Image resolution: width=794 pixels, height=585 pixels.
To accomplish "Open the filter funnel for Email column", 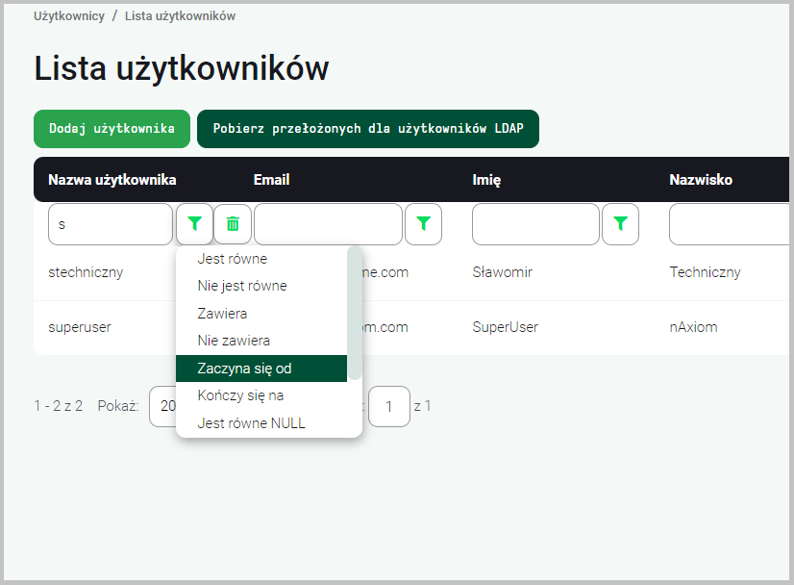I will coord(423,223).
